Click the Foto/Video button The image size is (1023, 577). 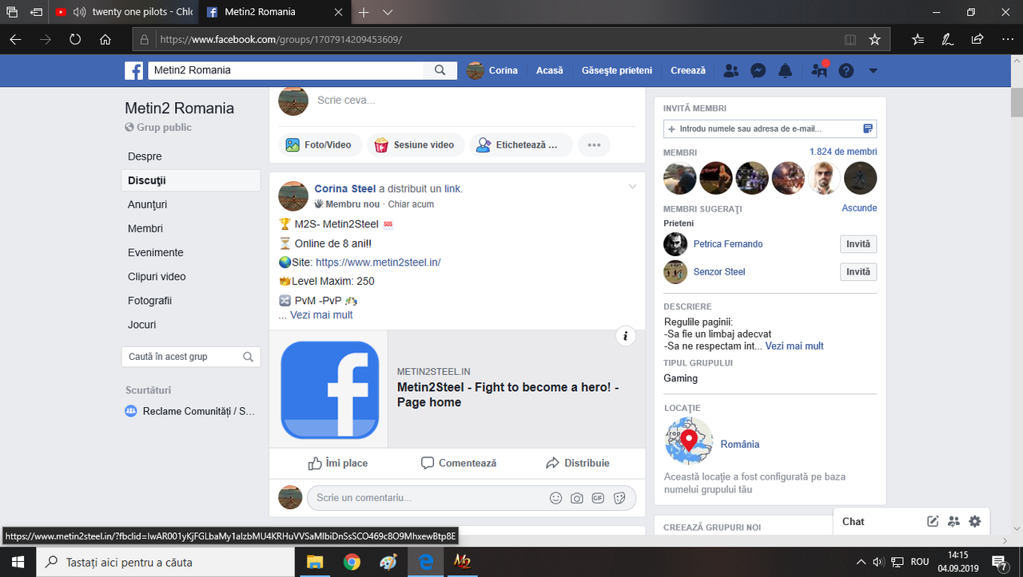[x=319, y=144]
